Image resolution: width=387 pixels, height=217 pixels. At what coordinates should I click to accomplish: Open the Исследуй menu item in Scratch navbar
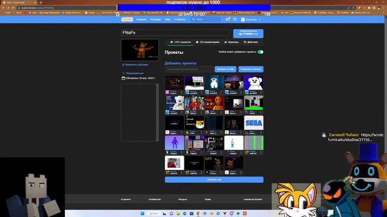point(156,19)
